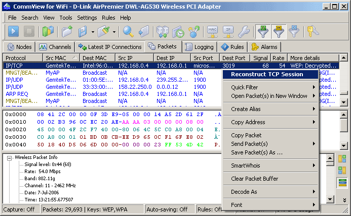Toggle the data packets filter funnel (D)

pos(263,31)
